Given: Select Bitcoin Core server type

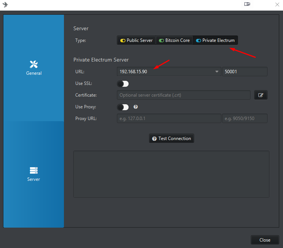Looking at the screenshot, I should [174, 40].
